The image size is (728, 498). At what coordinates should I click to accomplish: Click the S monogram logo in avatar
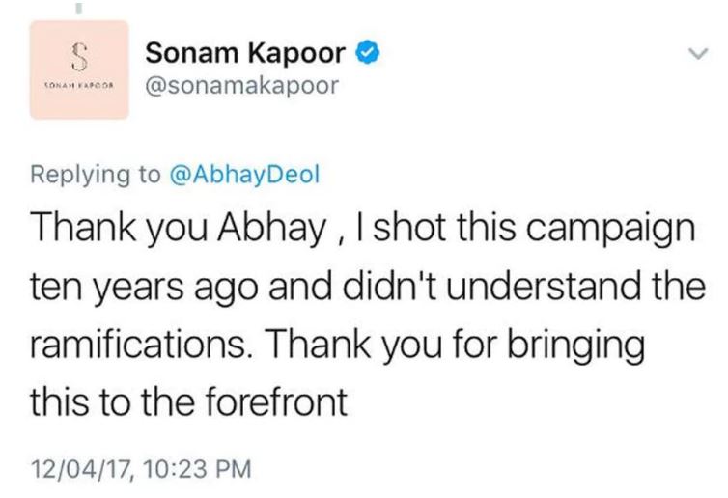click(79, 51)
